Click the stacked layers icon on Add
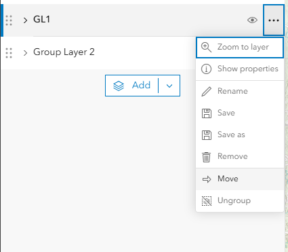This screenshot has width=288, height=252. tap(119, 86)
